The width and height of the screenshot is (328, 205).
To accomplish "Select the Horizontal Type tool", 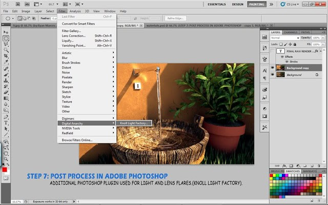I will click(6, 123).
